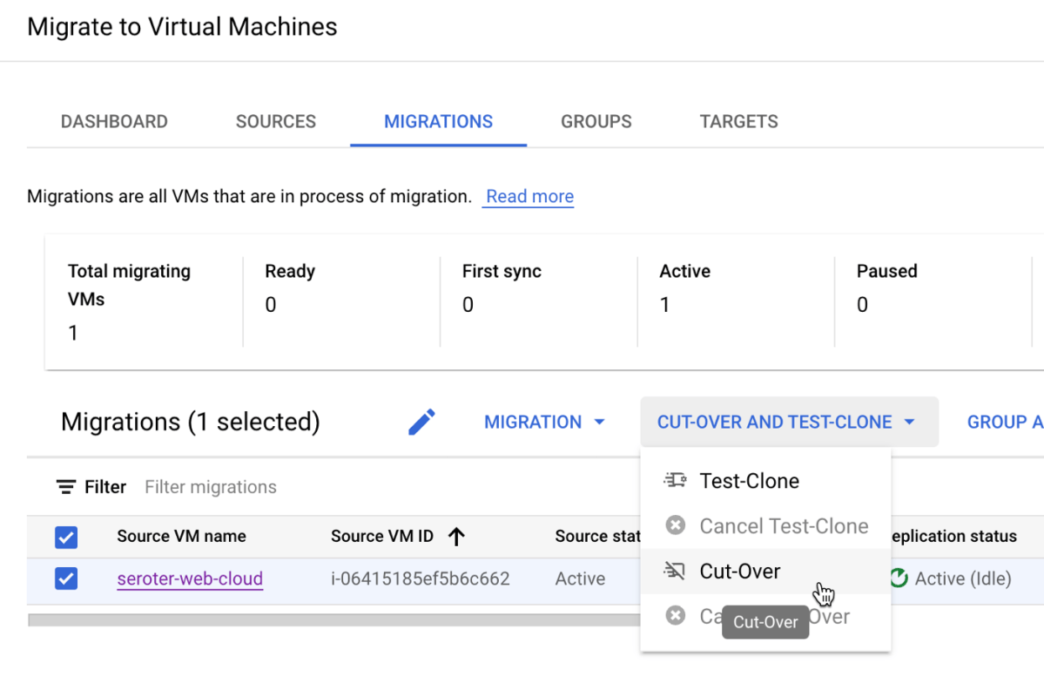This screenshot has width=1044, height=697.
Task: Click the ascending sort arrow on Source VM ID
Action: 456,537
